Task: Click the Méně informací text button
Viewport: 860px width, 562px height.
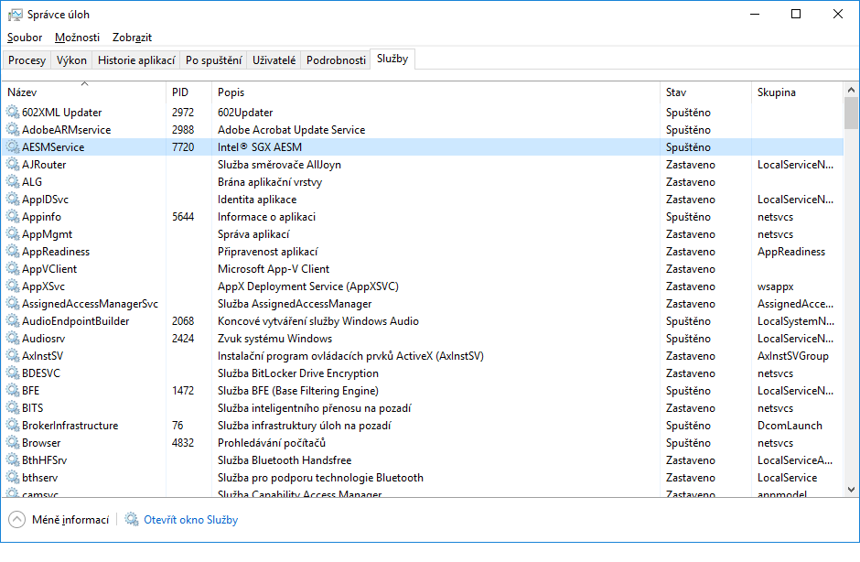Action: point(70,520)
